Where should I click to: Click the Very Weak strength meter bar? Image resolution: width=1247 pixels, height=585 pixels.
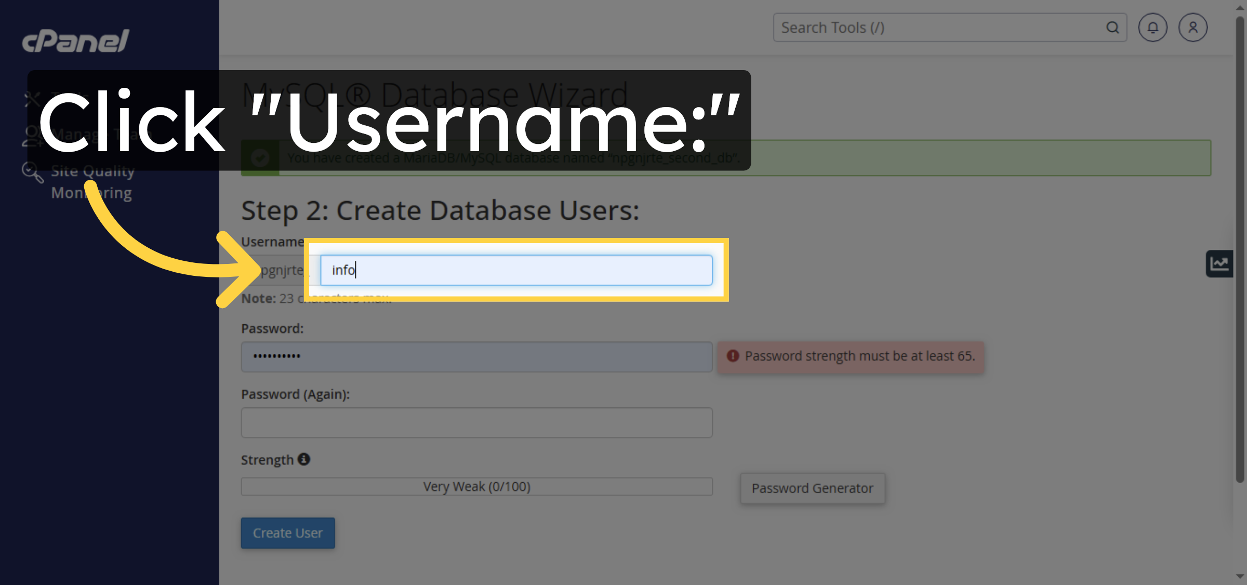(476, 486)
